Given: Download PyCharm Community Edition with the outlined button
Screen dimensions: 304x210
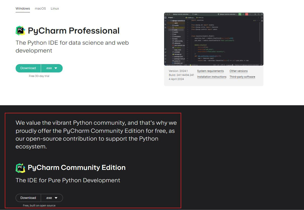Looking at the screenshot, I should click(x=28, y=198).
